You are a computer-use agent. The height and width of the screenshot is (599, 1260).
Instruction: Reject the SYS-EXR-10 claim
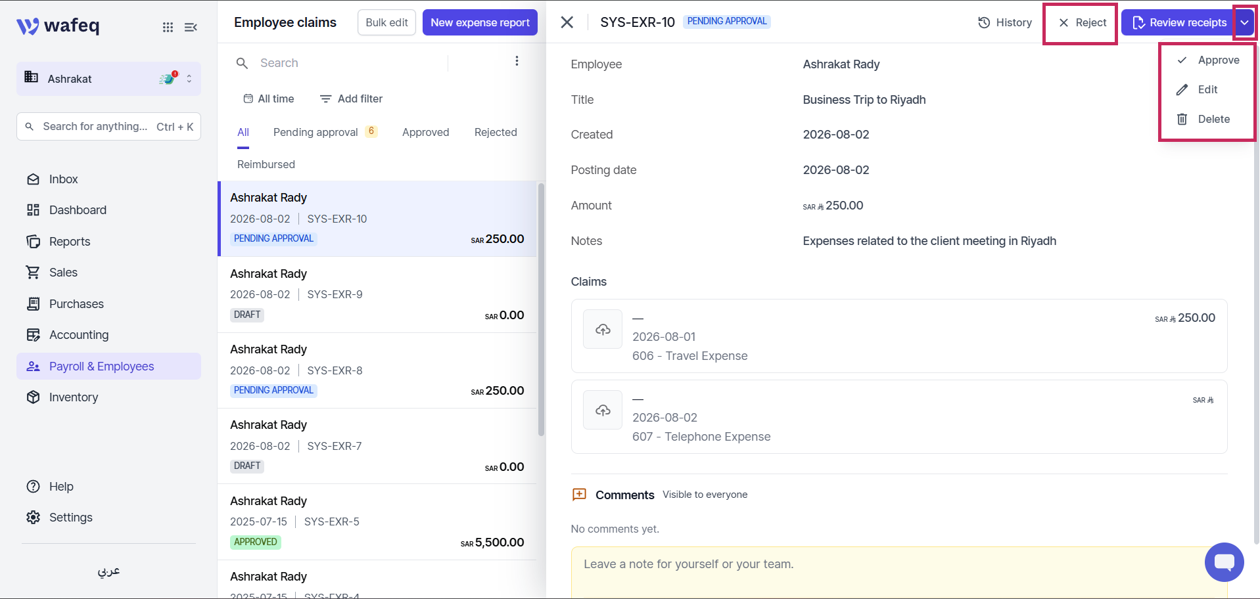(1082, 22)
